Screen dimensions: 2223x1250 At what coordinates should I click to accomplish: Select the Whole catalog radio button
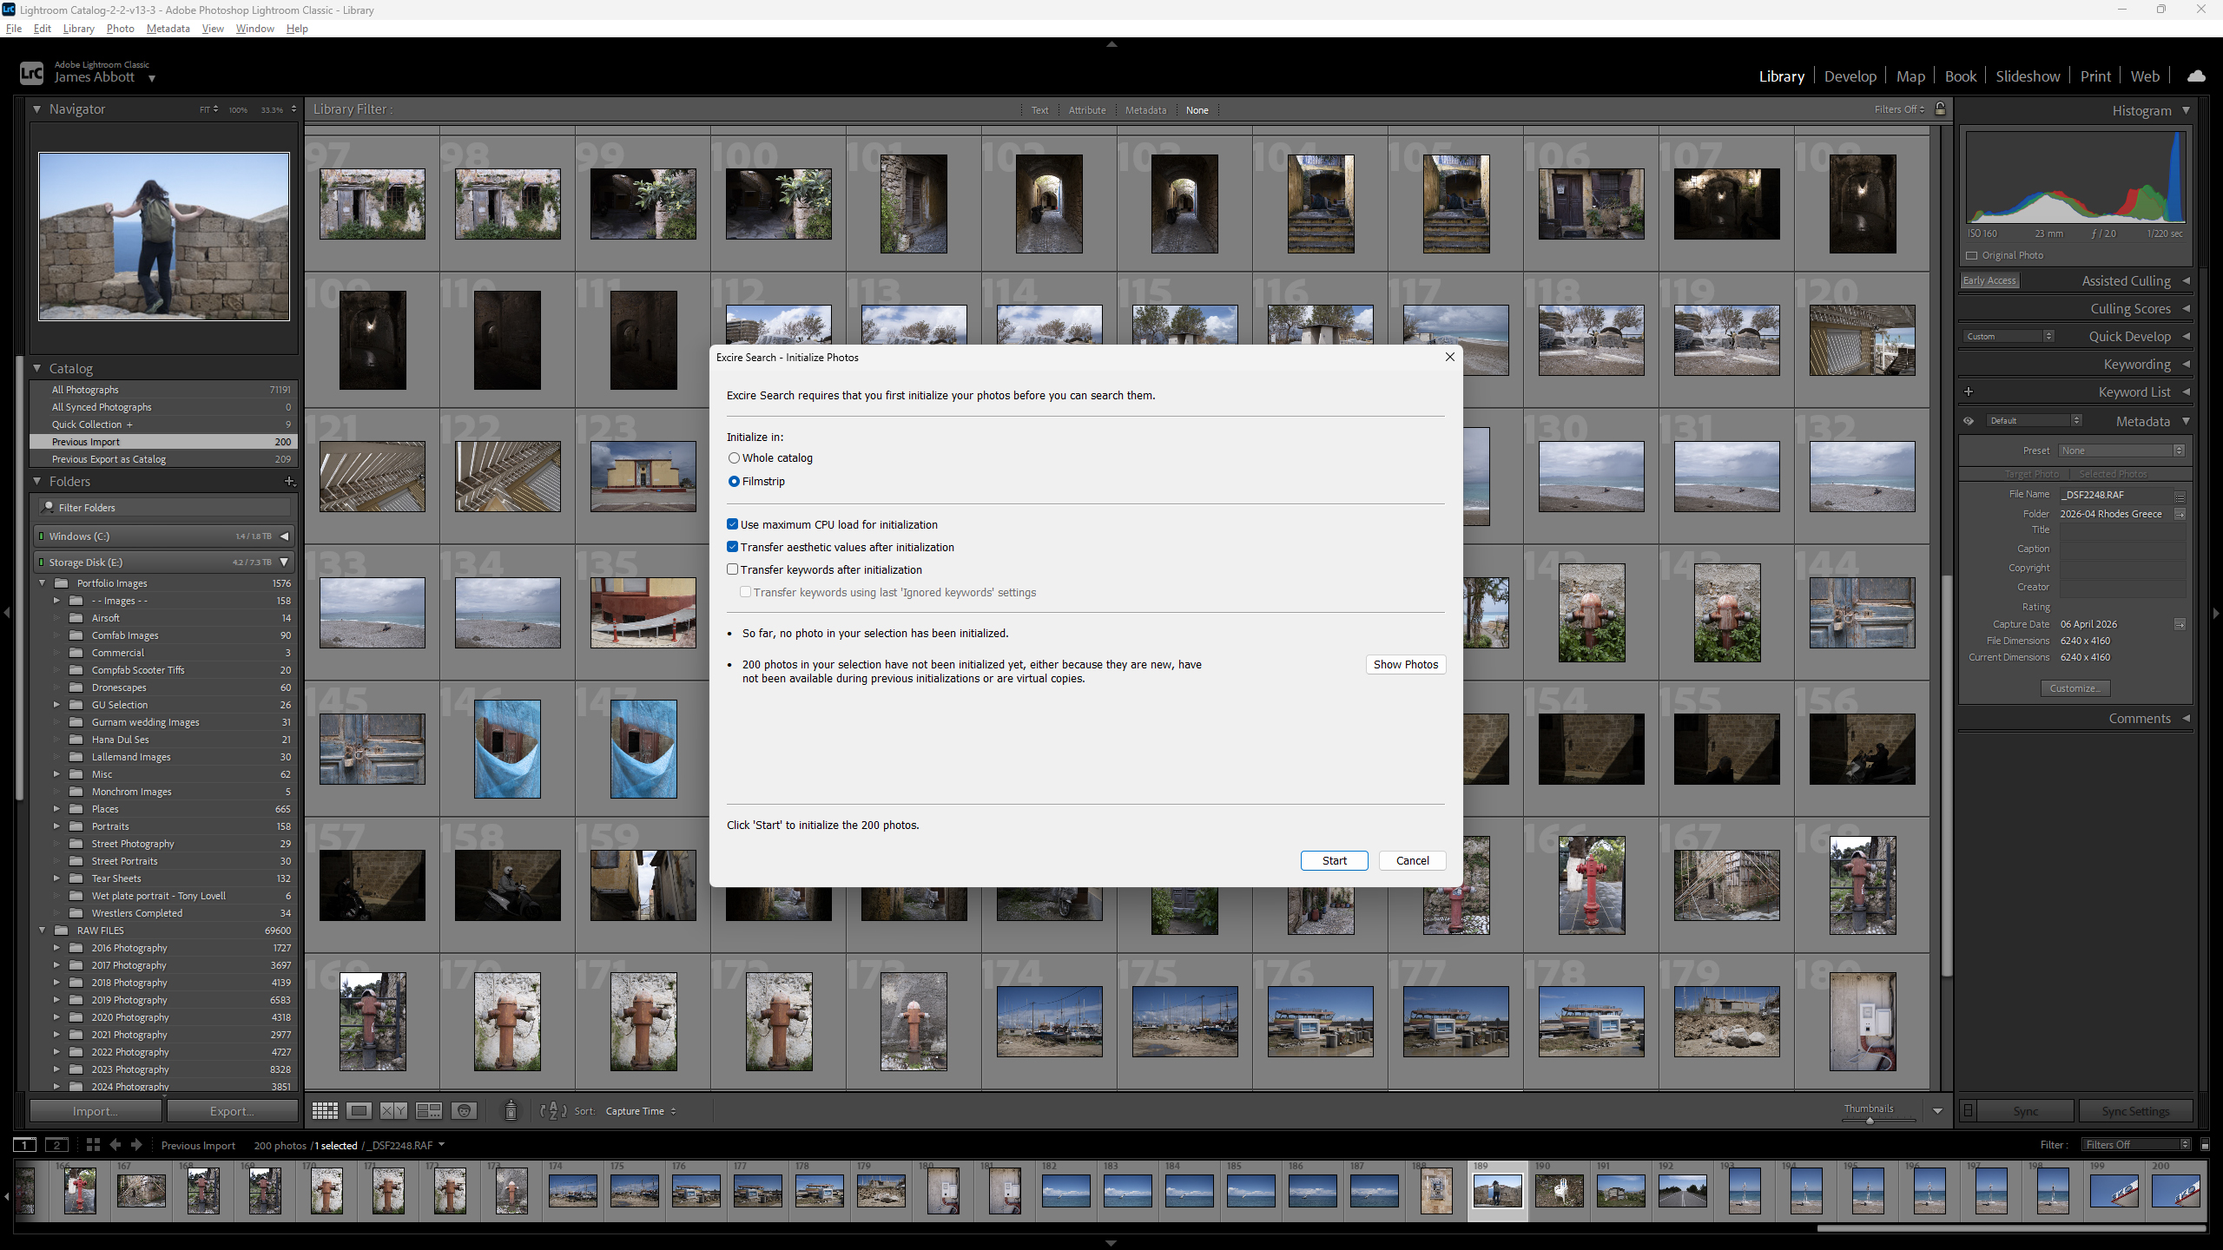click(x=734, y=457)
